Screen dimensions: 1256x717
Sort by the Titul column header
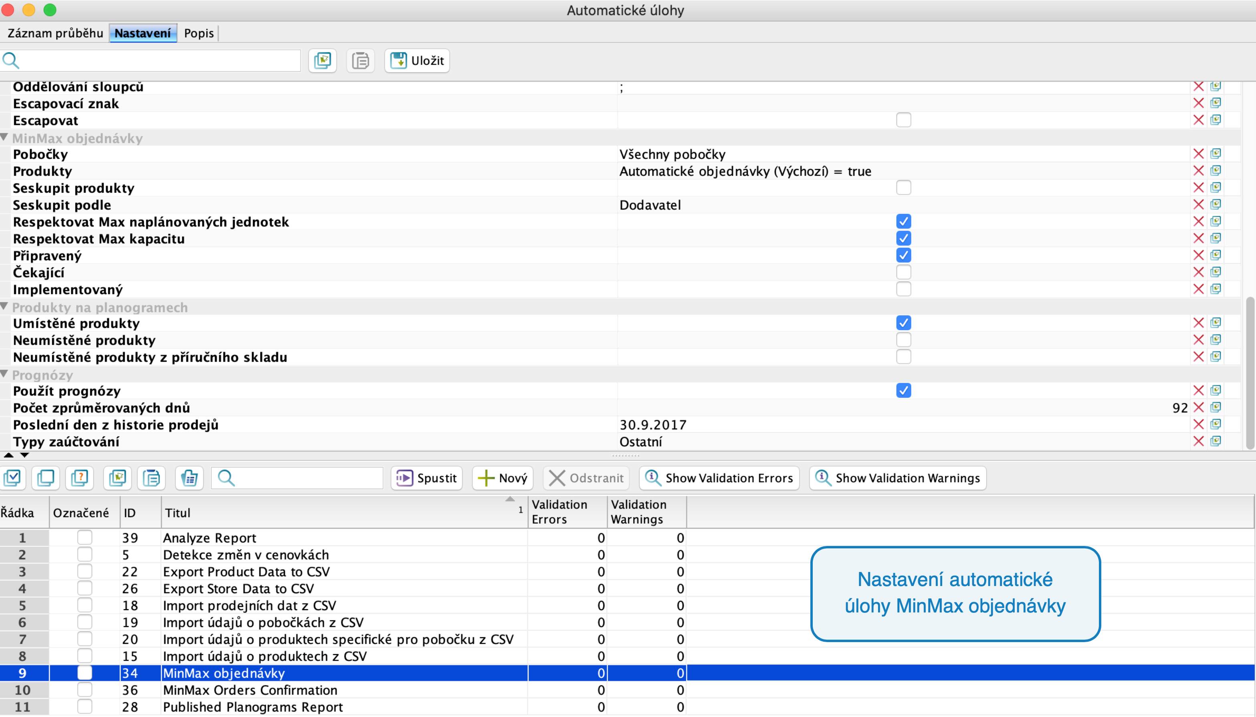[344, 513]
